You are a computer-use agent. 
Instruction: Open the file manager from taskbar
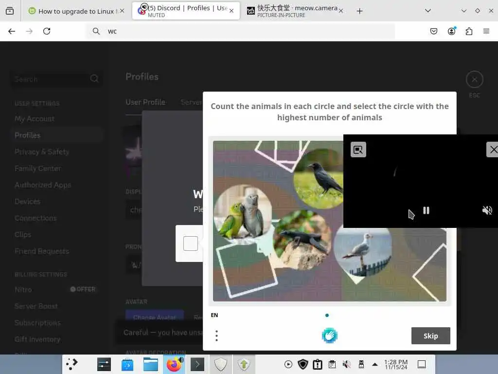[151, 364]
